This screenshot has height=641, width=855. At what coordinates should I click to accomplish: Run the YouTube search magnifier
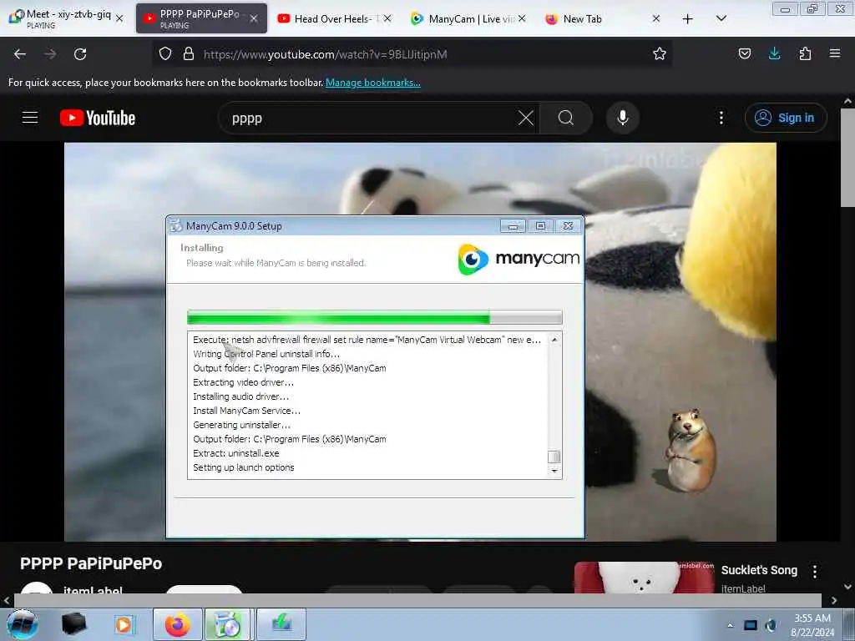coord(566,118)
